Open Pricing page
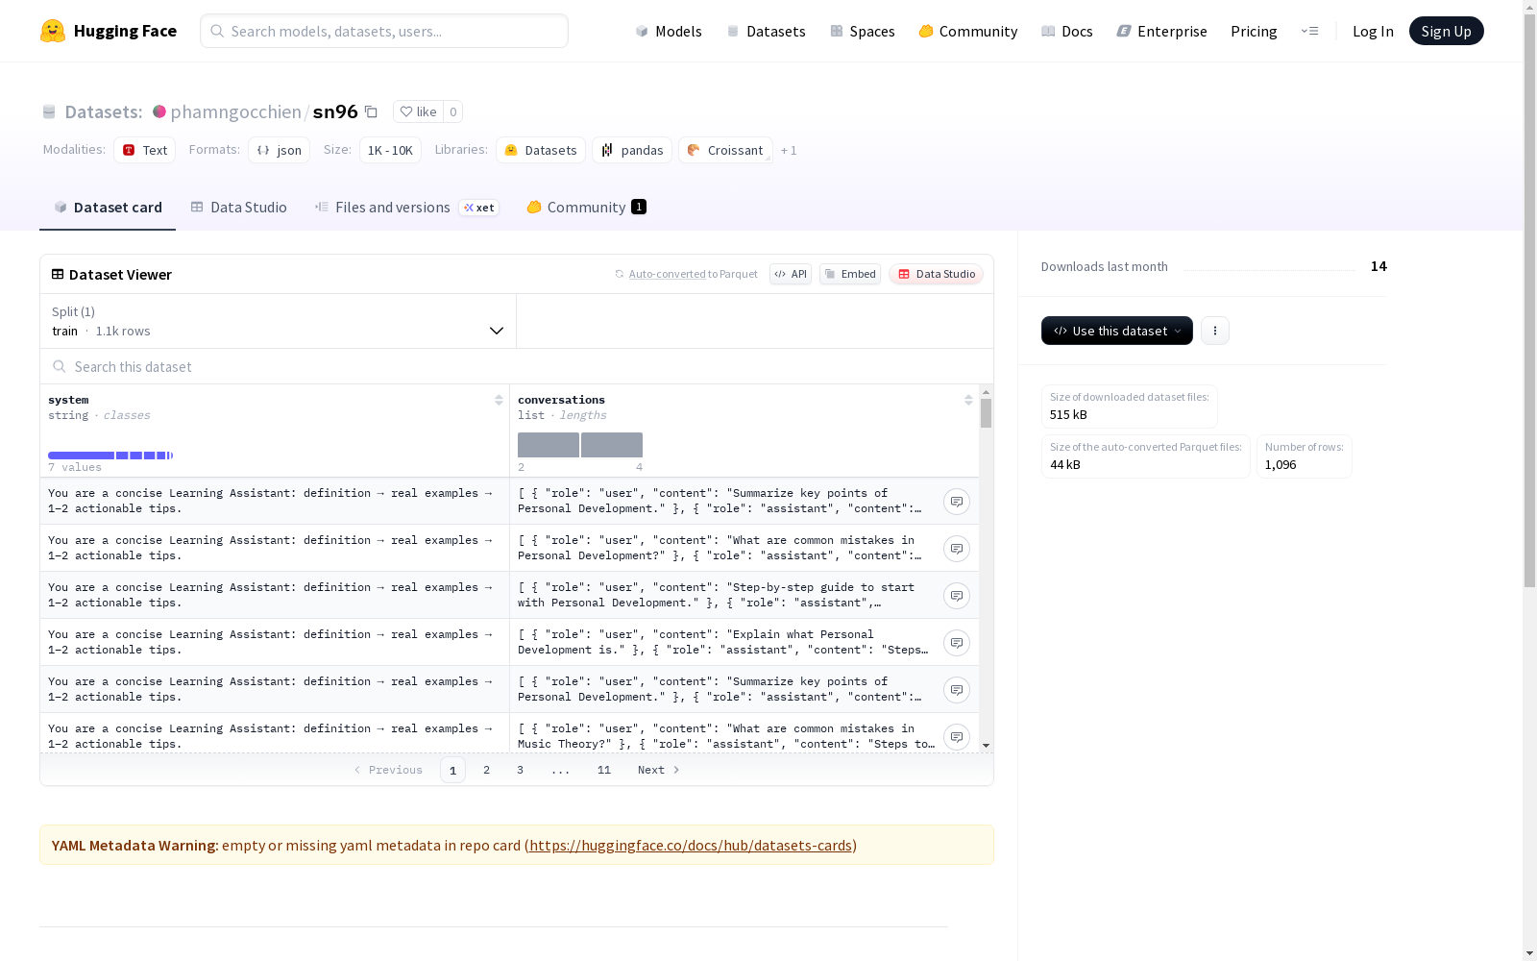Image resolution: width=1537 pixels, height=961 pixels. click(x=1254, y=31)
